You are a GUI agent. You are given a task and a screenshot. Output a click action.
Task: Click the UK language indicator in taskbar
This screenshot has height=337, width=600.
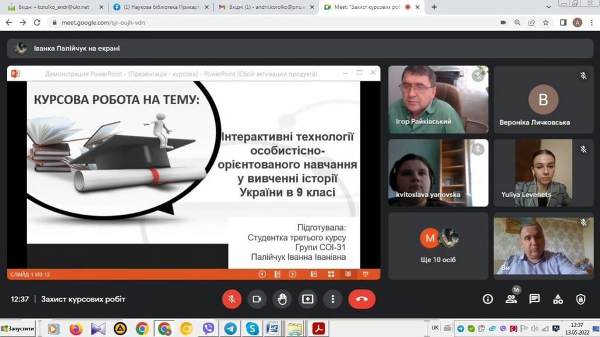[x=435, y=328]
